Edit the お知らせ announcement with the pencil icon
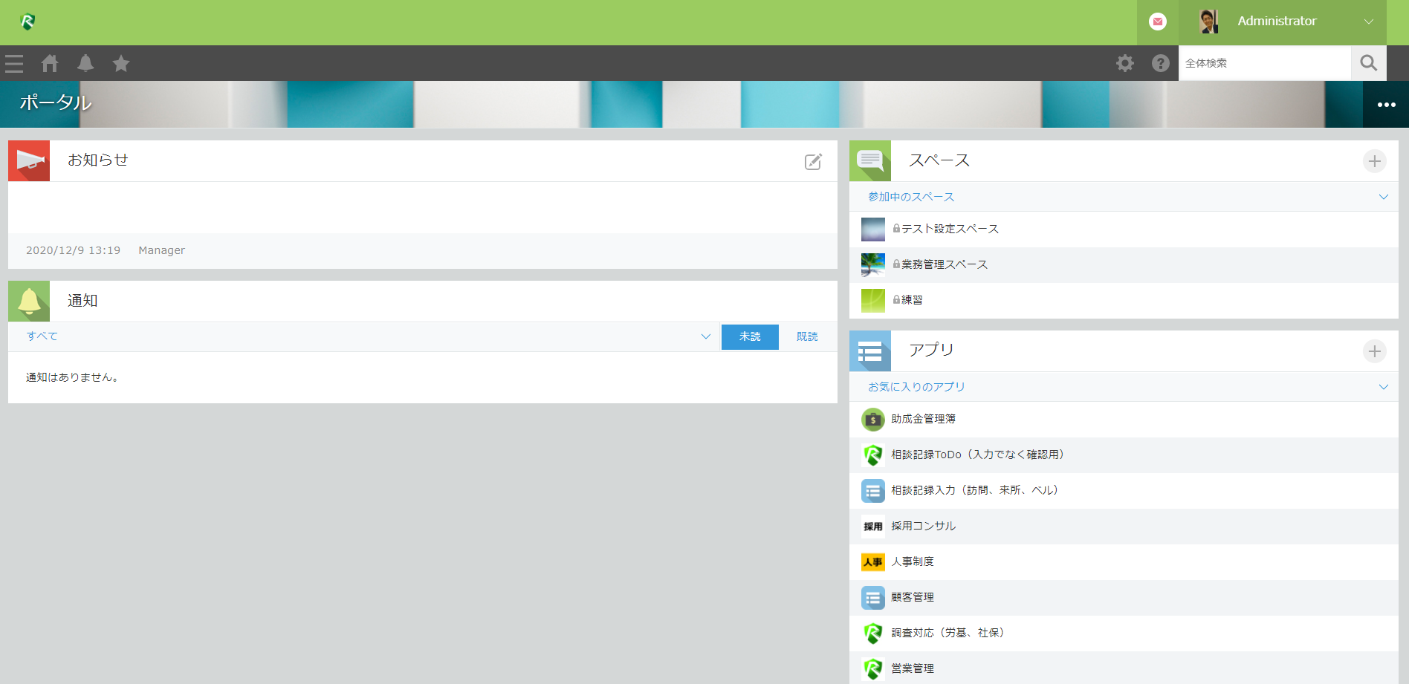The image size is (1409, 684). click(x=813, y=162)
